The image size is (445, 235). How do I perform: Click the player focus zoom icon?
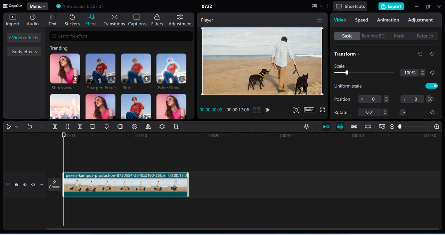296,110
